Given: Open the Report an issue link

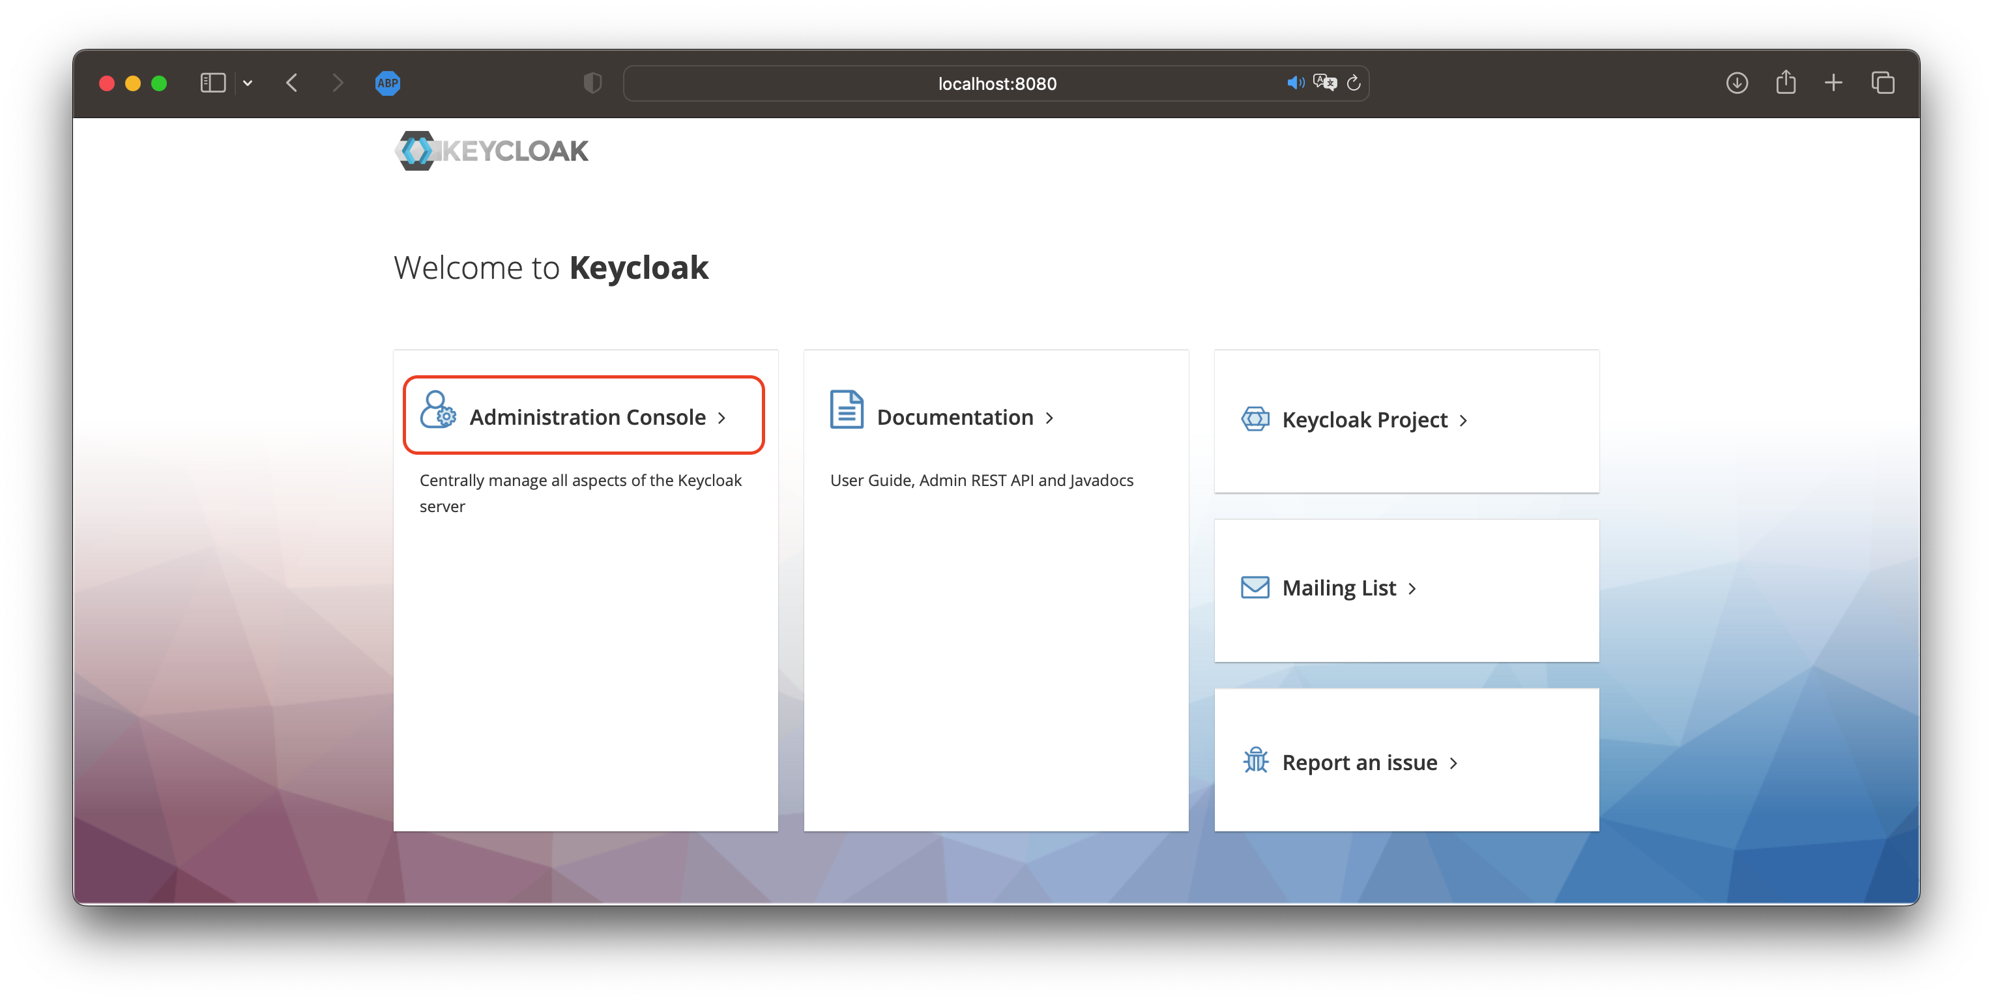Looking at the screenshot, I should (1359, 763).
